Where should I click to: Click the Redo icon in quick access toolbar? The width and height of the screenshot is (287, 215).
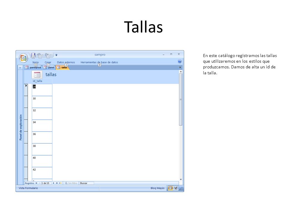click(x=48, y=55)
